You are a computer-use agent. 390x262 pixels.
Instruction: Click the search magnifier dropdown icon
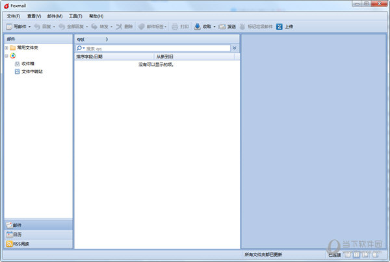(81, 48)
